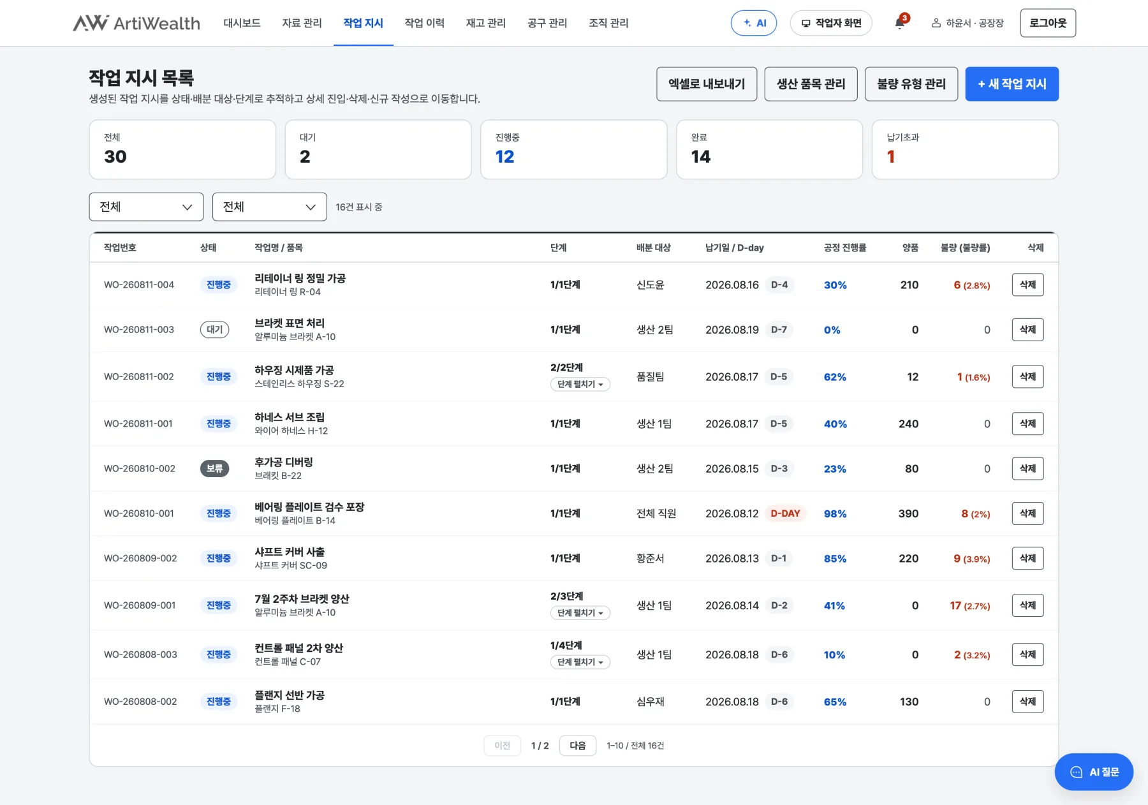Select the 진행중 12 summary card

(574, 149)
